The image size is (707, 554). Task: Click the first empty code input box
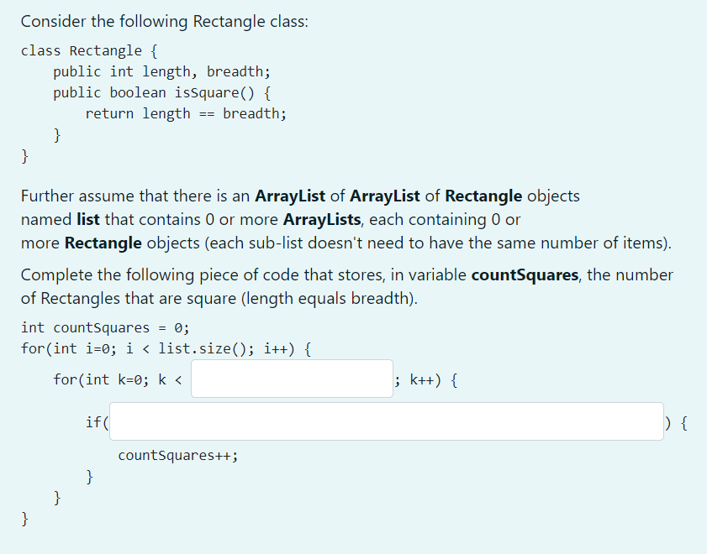pyautogui.click(x=292, y=379)
